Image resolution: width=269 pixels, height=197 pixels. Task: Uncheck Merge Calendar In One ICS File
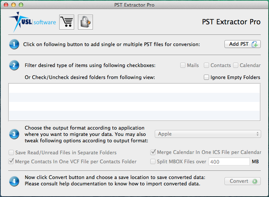(153, 152)
